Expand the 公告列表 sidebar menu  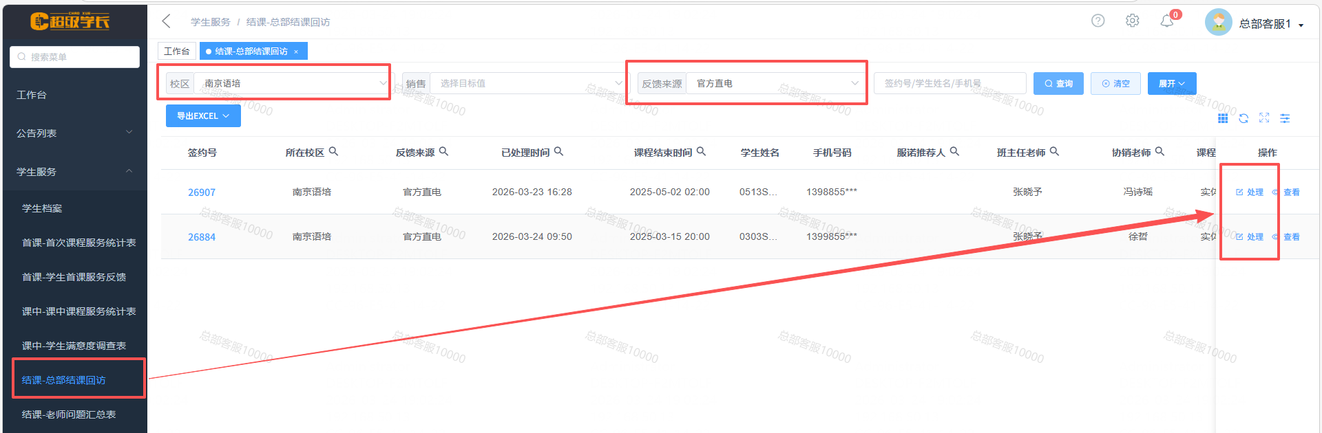click(74, 133)
